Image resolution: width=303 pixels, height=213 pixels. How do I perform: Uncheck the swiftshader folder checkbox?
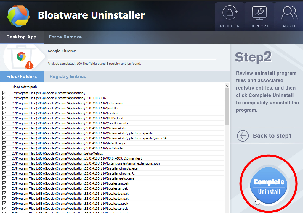4,148
